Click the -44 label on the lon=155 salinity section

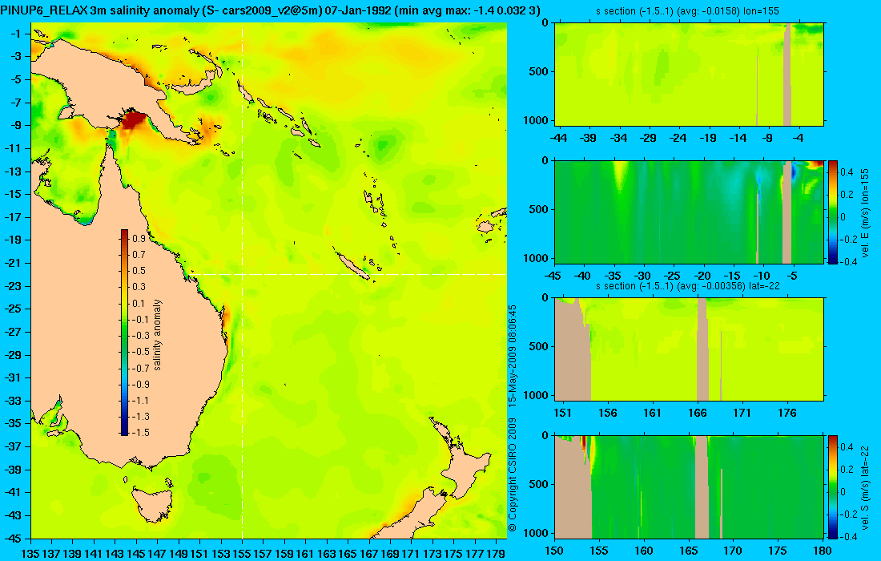pyautogui.click(x=558, y=138)
